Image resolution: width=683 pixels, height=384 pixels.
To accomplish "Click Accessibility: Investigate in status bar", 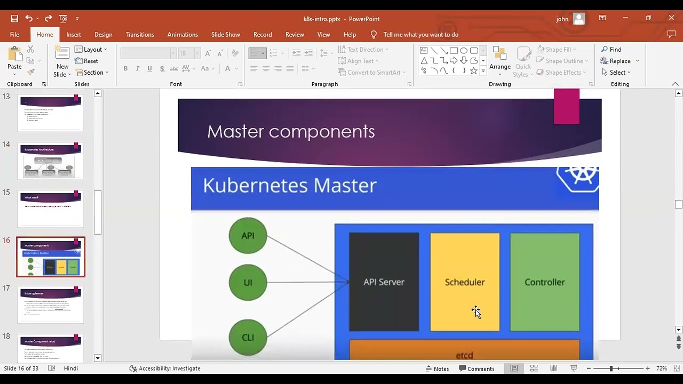I will click(x=165, y=369).
